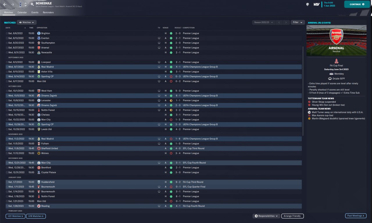Open the Reminders tab
The width and height of the screenshot is (372, 223).
[48, 12]
